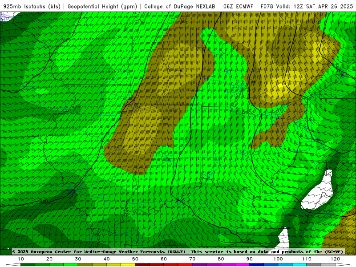Viewport: 356px width, 267px height.
Task: Click the 'College of DuPage NEXLAB' label
Action: 180,7
